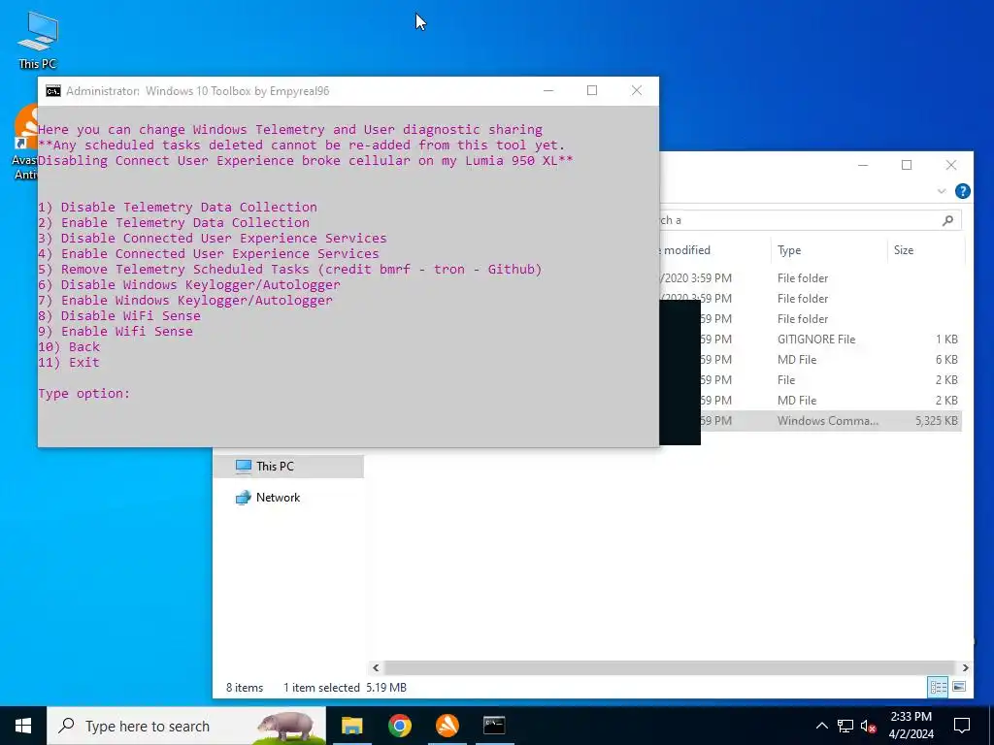Open the notification action center
Viewport: 994px width, 745px height.
pos(962,726)
